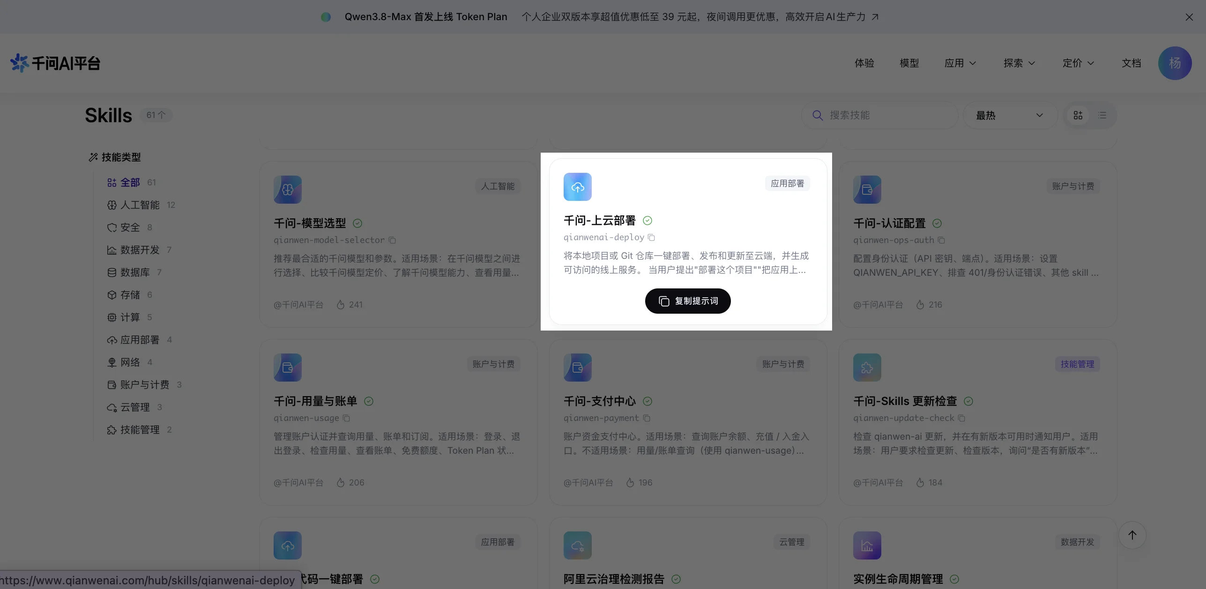Filter by 安全 category
1206x589 pixels.
(x=129, y=228)
